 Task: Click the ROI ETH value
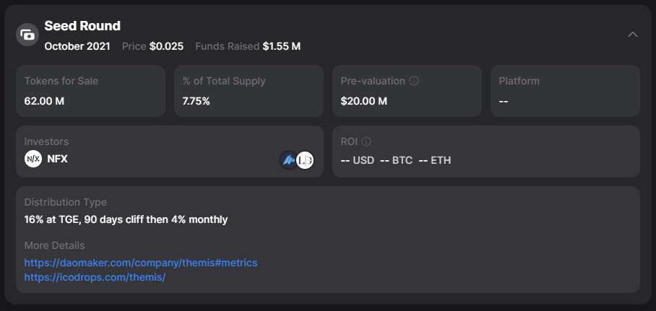coord(435,160)
